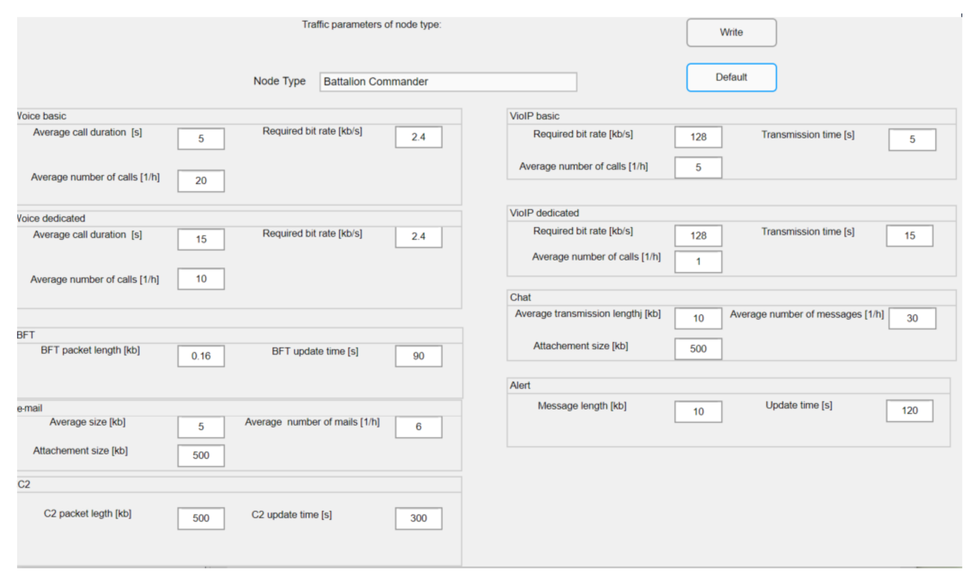979x586 pixels.
Task: Click the Write button
Action: pyautogui.click(x=731, y=32)
